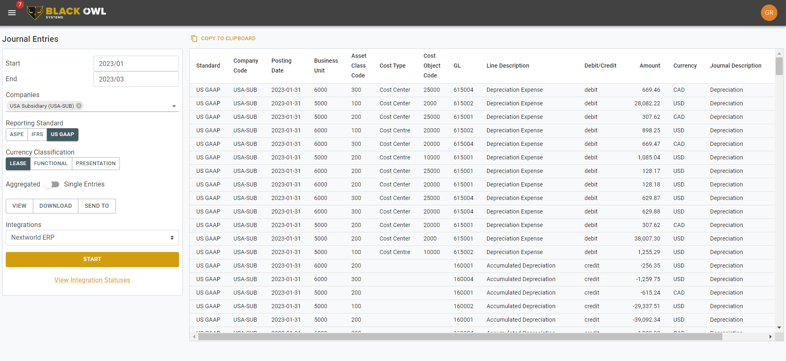Click the Journal Entries page heading
The height and width of the screenshot is (361, 786).
pyautogui.click(x=30, y=39)
